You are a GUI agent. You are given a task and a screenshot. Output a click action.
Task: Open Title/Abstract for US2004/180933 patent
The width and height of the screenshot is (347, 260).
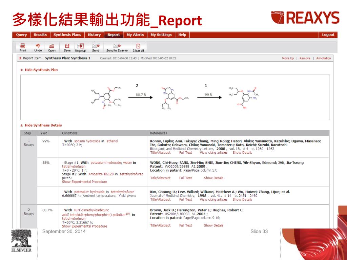click(160, 225)
